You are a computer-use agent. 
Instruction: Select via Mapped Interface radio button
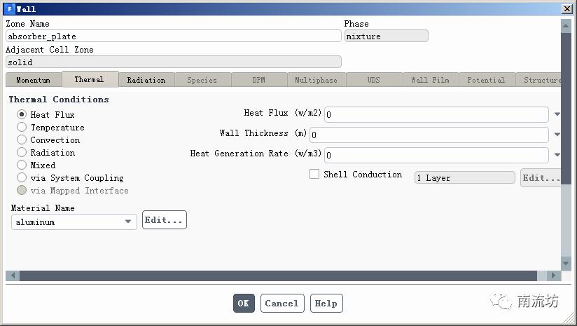(22, 190)
